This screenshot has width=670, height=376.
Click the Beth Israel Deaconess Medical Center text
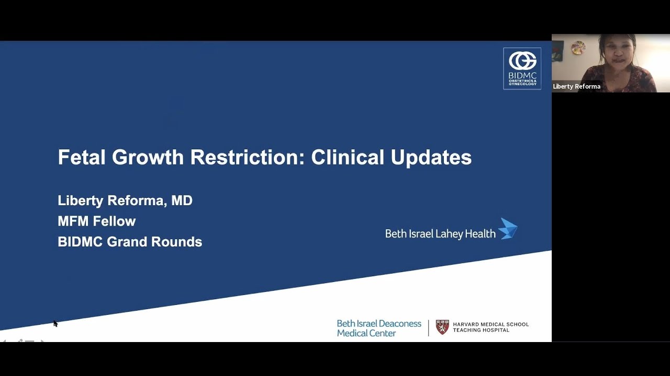coord(379,328)
